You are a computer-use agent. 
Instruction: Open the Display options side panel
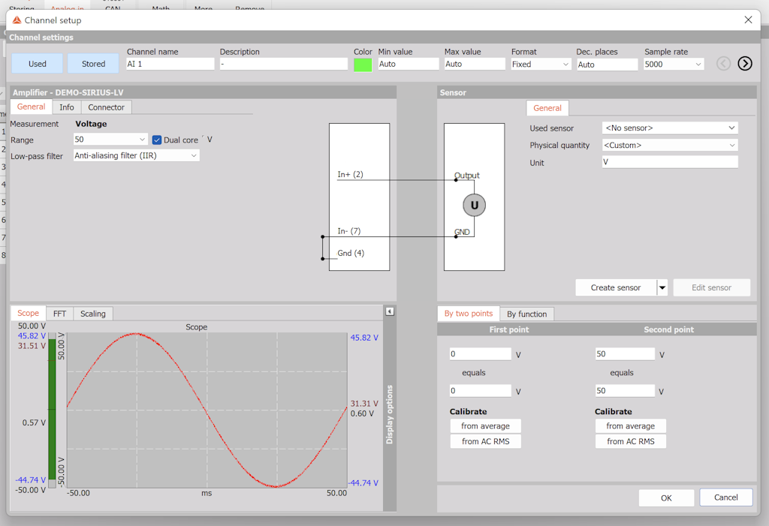click(x=390, y=414)
